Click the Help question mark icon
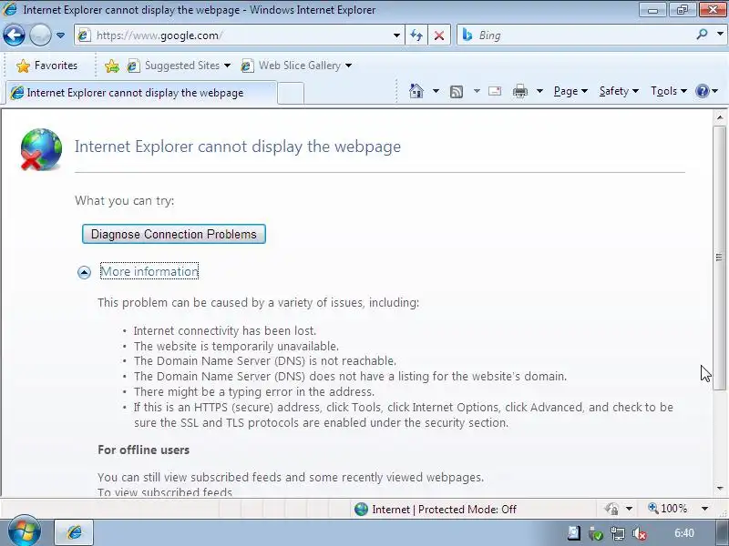 702,91
